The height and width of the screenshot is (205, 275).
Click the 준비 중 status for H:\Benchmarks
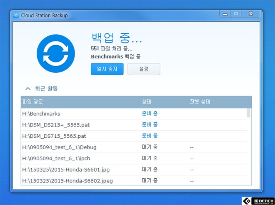point(150,114)
